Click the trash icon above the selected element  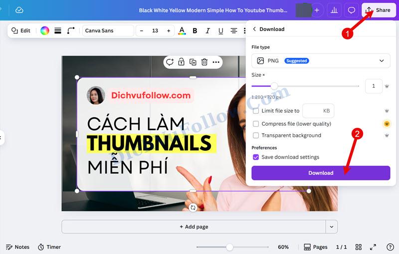pyautogui.click(x=204, y=62)
